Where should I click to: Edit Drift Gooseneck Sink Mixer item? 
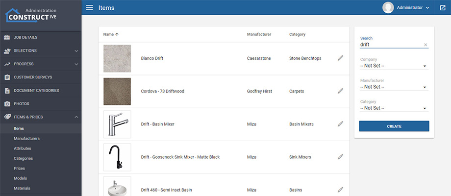pos(340,157)
